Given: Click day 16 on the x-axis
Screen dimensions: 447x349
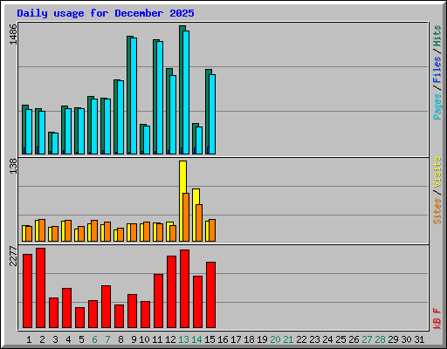Looking at the screenshot, I should [x=223, y=339].
